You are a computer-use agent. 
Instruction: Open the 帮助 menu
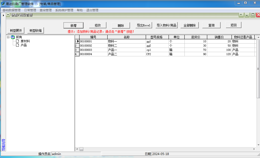80,10
